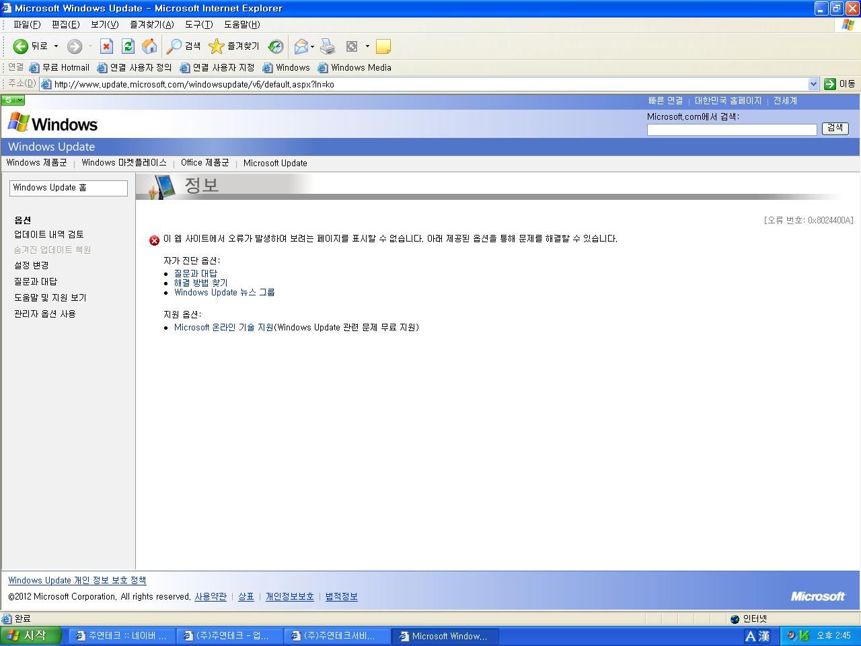Image resolution: width=861 pixels, height=646 pixels.
Task: Open dropdown next to full screen icon
Action: click(367, 46)
